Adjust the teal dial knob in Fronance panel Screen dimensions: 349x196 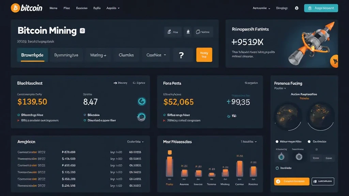coord(281,157)
